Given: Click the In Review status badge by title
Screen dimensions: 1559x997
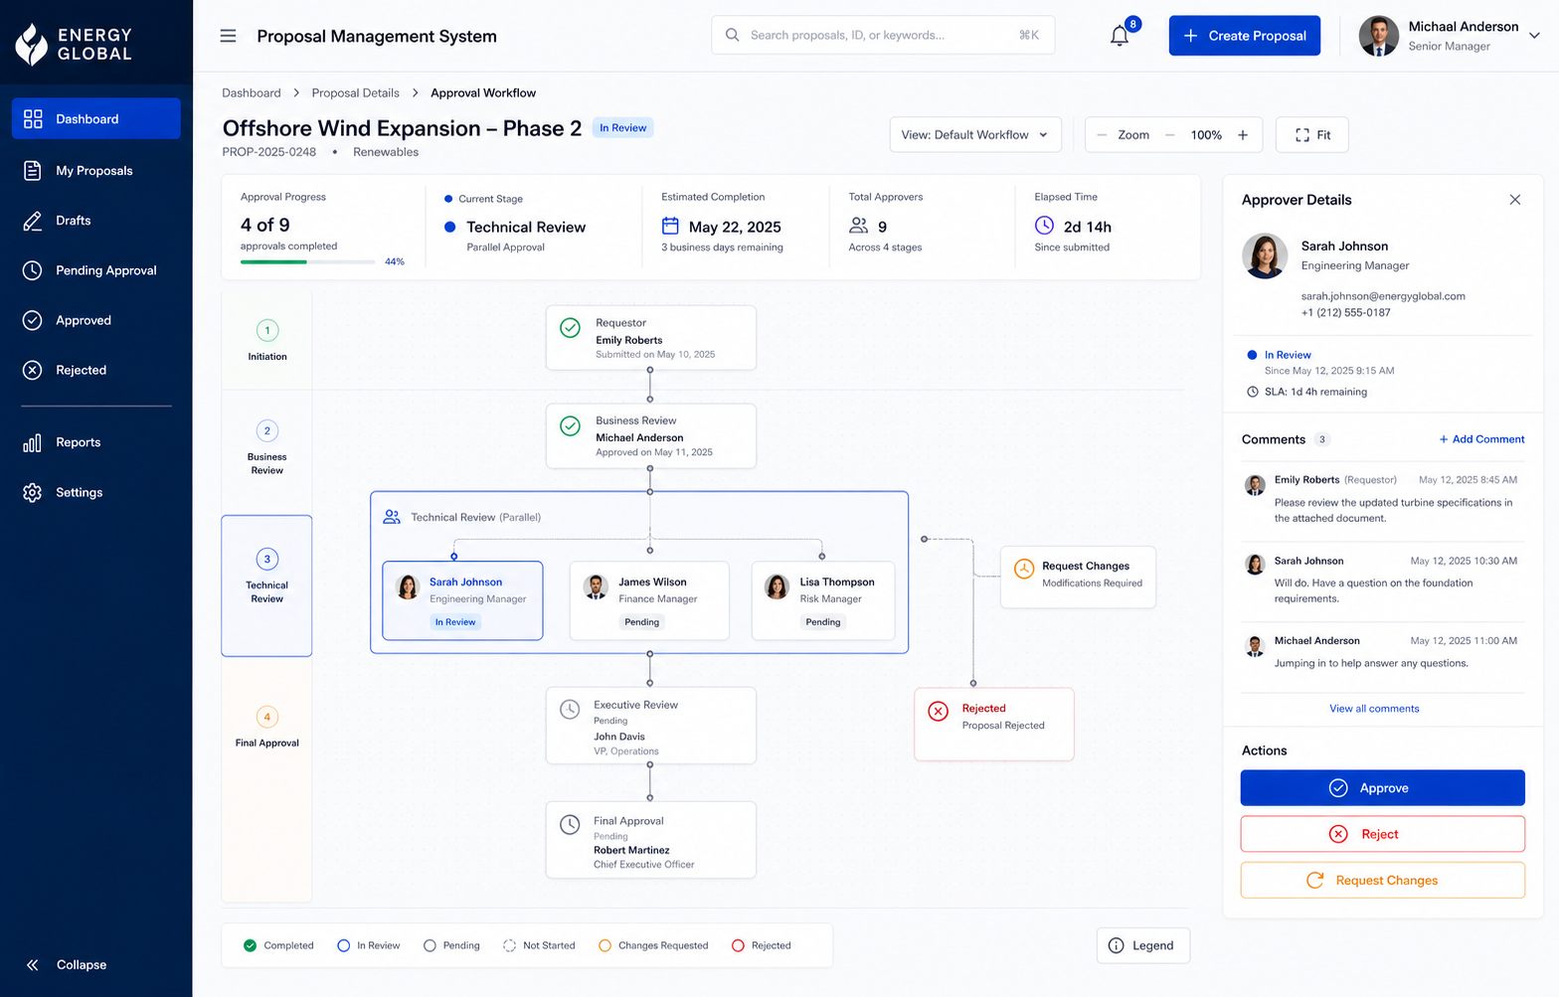Looking at the screenshot, I should pyautogui.click(x=623, y=127).
